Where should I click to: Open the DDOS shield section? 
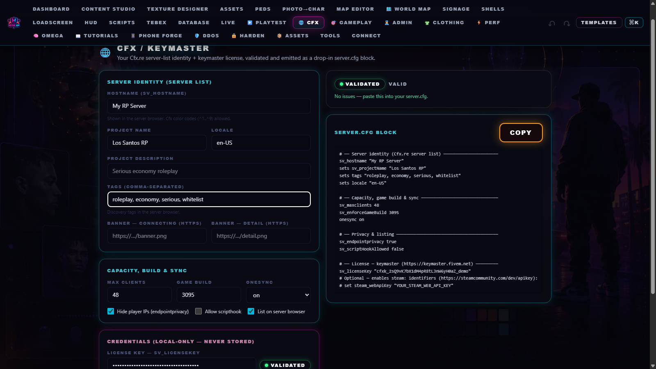pyautogui.click(x=207, y=36)
